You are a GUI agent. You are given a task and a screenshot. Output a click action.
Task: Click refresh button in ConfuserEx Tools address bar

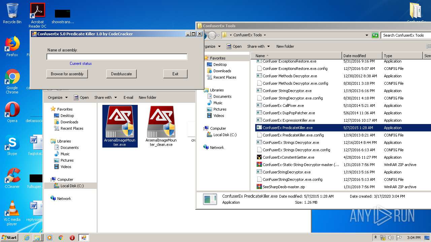click(x=375, y=35)
